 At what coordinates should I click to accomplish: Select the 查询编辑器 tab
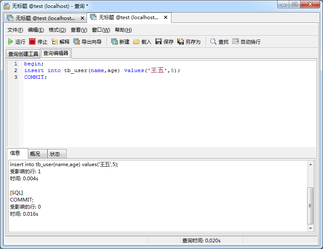coord(56,53)
